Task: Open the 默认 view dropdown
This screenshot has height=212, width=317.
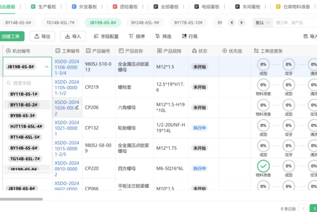Action: 262,22
